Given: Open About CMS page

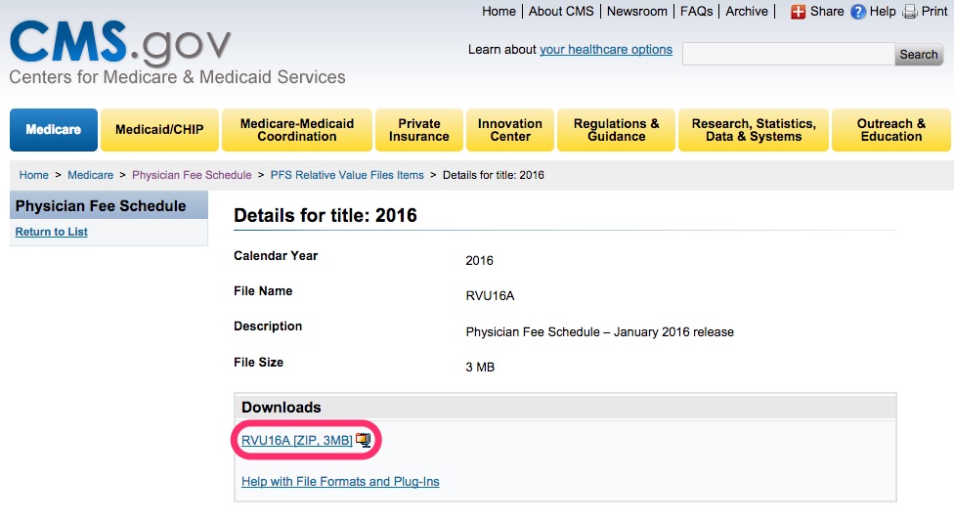Looking at the screenshot, I should pos(561,12).
